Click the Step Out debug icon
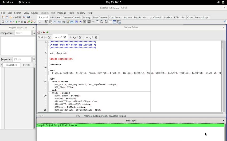Image resolution: width=227 pixels, height=141 pixels. [x=35, y=22]
